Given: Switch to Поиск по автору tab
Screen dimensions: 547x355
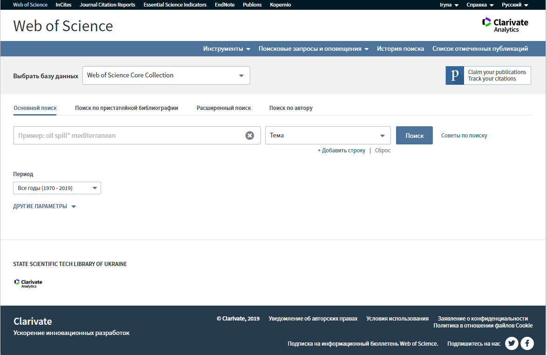Looking at the screenshot, I should coord(291,108).
